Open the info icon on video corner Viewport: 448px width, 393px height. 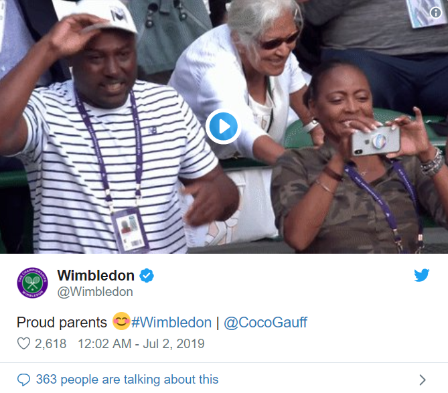435,12
